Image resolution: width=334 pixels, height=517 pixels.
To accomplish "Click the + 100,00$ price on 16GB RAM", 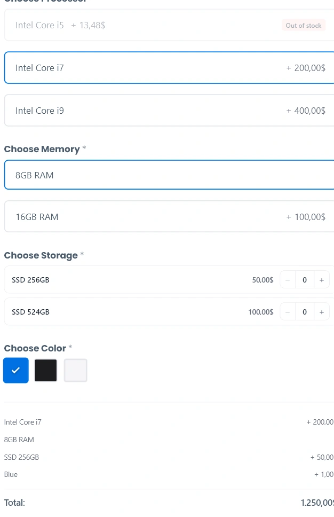I will tap(306, 217).
